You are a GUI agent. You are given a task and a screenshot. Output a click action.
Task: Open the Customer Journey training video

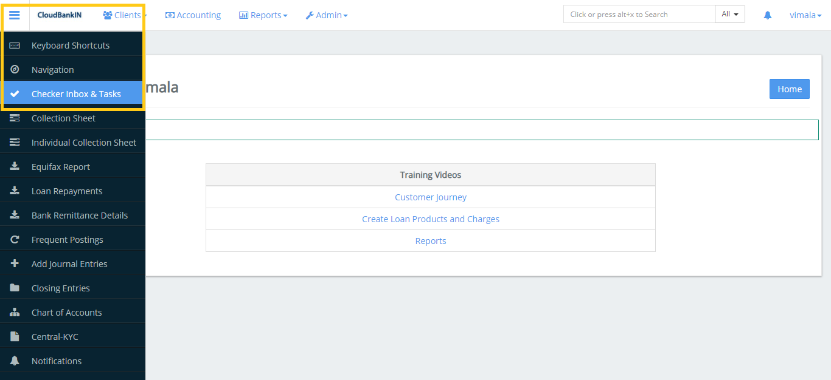click(430, 197)
